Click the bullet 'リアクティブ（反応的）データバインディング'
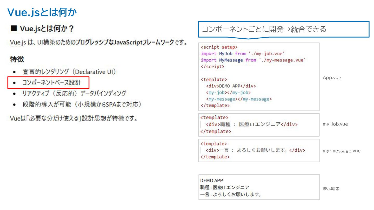 coord(74,93)
